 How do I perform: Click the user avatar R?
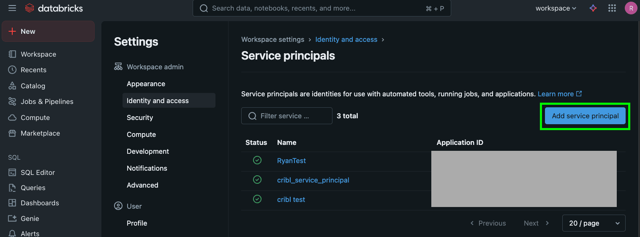pos(631,8)
